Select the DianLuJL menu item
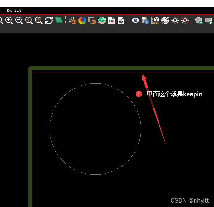Screen dimensions: 214x207 [x=14, y=11]
